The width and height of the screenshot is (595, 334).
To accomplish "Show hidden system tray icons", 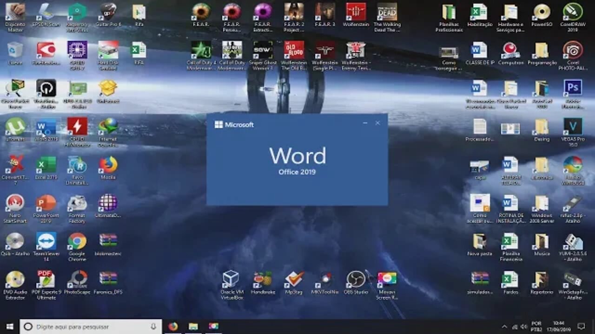I will pyautogui.click(x=504, y=327).
